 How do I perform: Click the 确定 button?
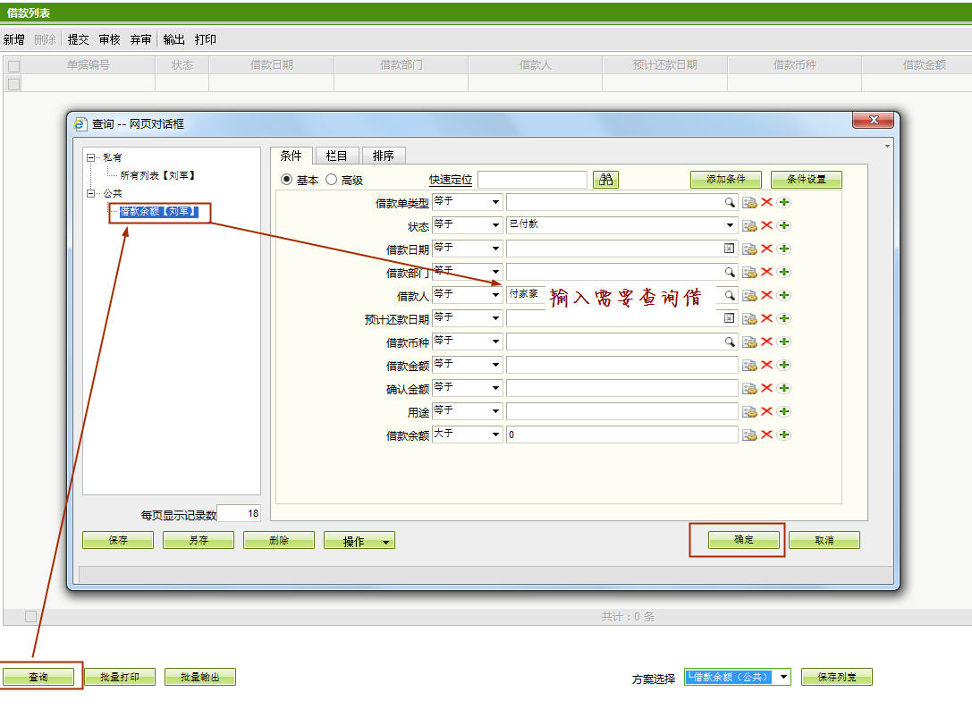(x=743, y=540)
